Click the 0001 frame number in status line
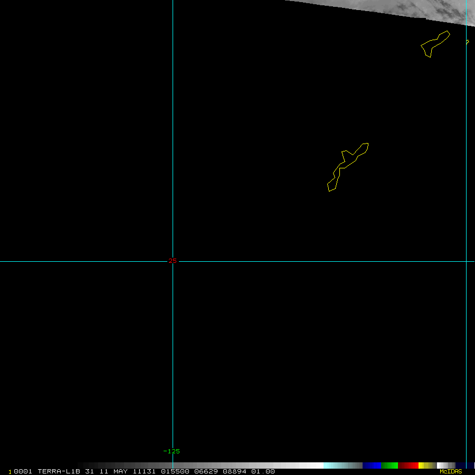This screenshot has width=475, height=475. pos(23,471)
